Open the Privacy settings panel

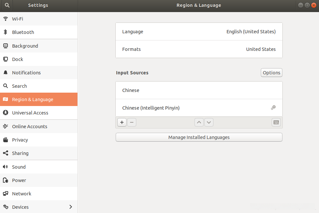20,140
